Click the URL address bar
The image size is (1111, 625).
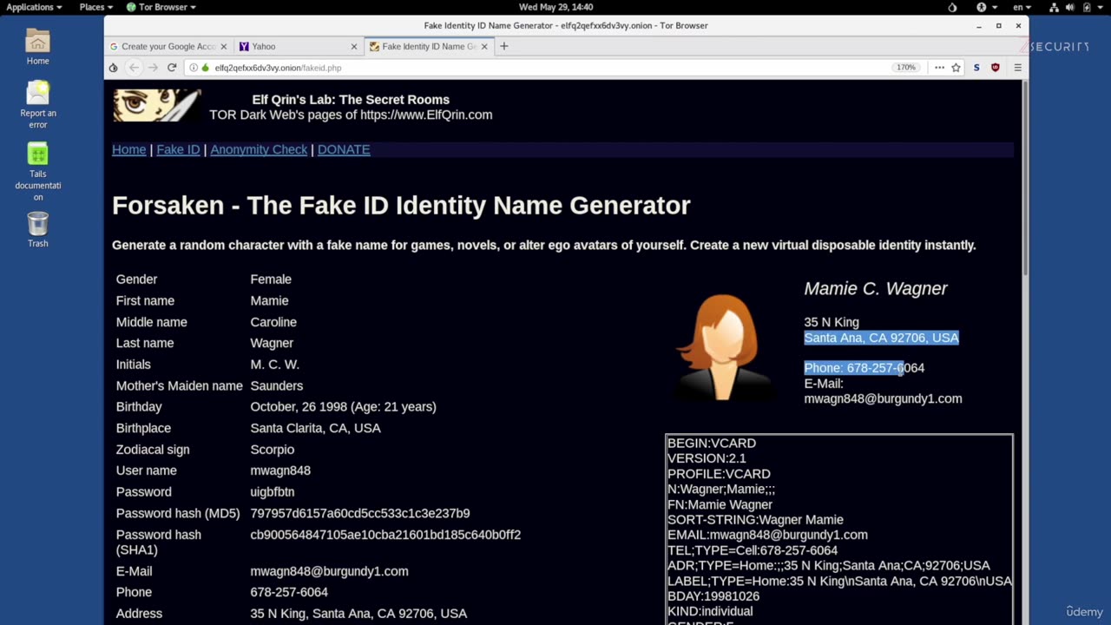(521, 68)
